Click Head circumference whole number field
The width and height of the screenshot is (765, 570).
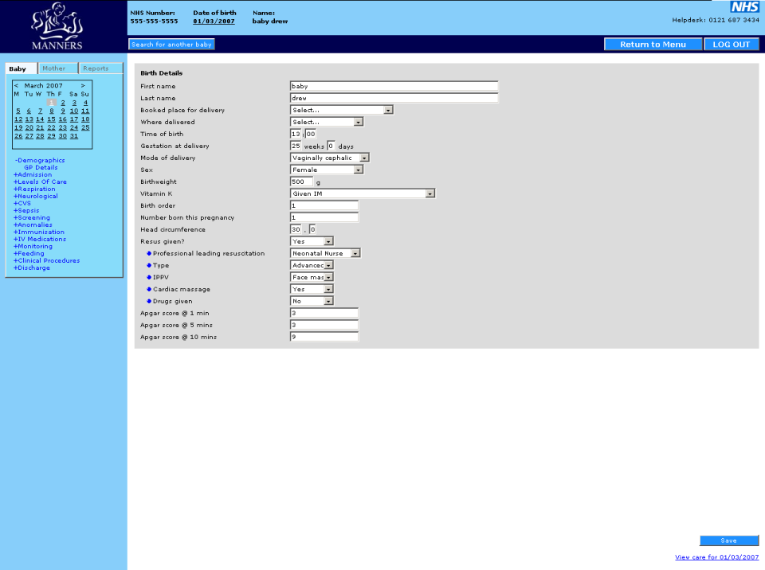(x=296, y=229)
